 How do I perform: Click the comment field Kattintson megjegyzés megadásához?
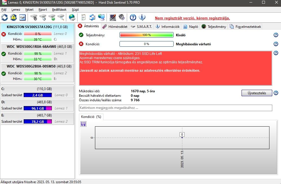click(175, 108)
